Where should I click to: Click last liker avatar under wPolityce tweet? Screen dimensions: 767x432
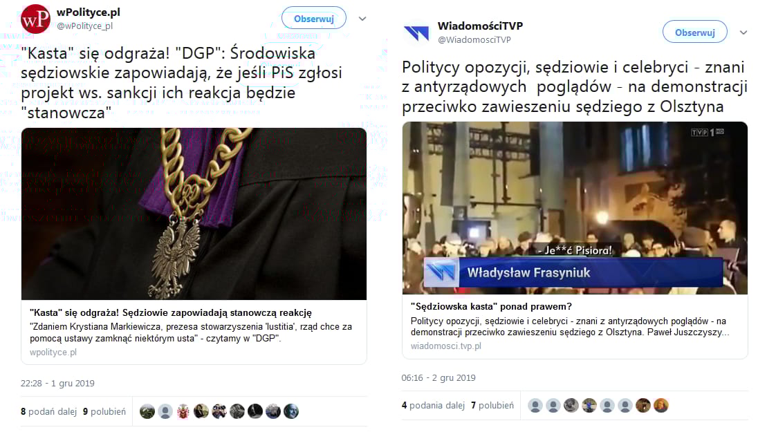tap(291, 411)
